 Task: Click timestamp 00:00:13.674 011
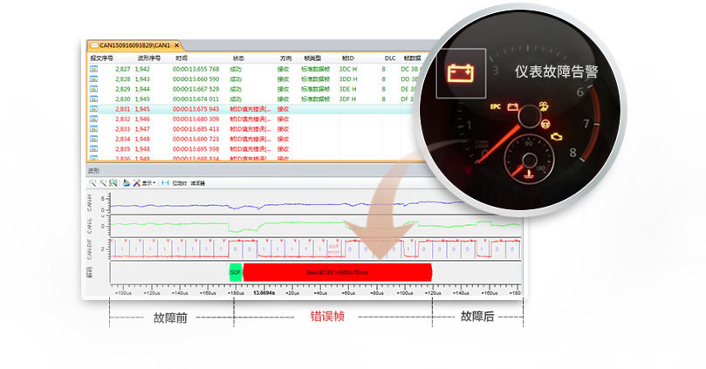click(x=195, y=99)
